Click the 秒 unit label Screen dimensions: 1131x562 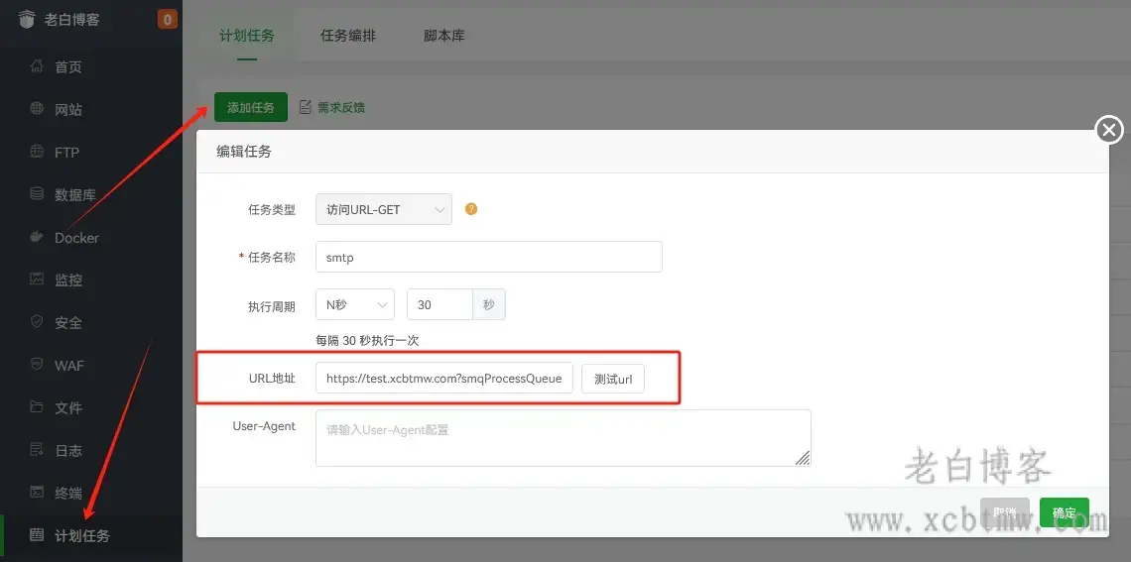[x=489, y=304]
